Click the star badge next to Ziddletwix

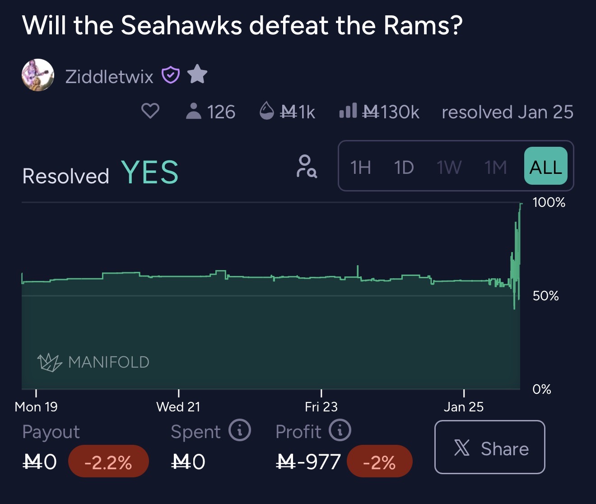point(197,74)
